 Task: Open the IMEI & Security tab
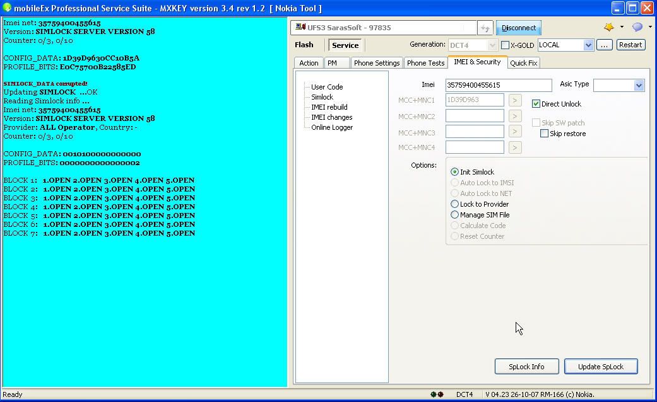tap(477, 62)
